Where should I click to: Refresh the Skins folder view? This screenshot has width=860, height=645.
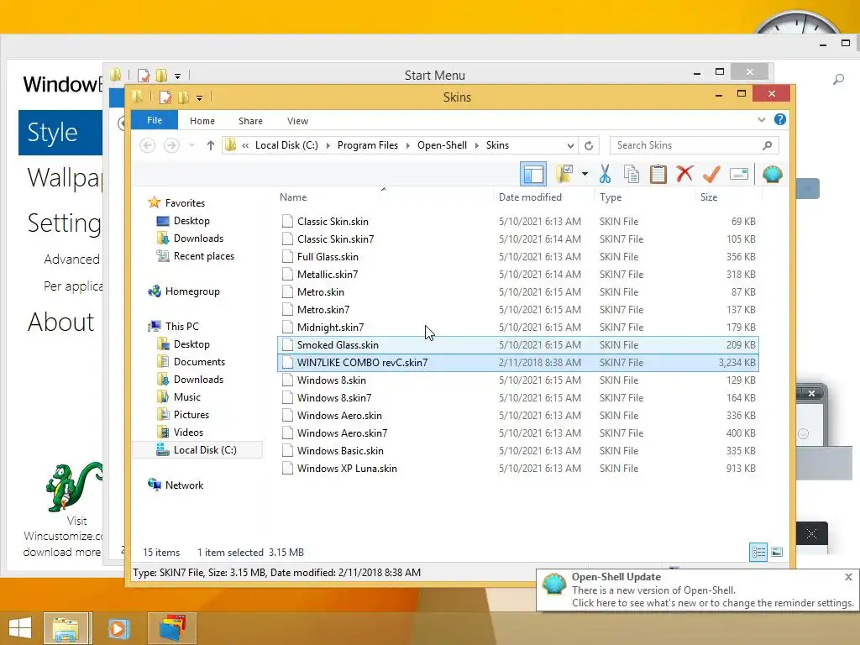coord(589,145)
